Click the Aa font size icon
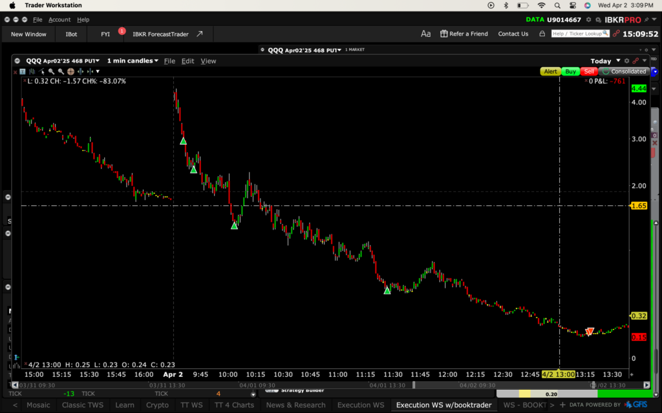This screenshot has width=662, height=413. pos(425,34)
